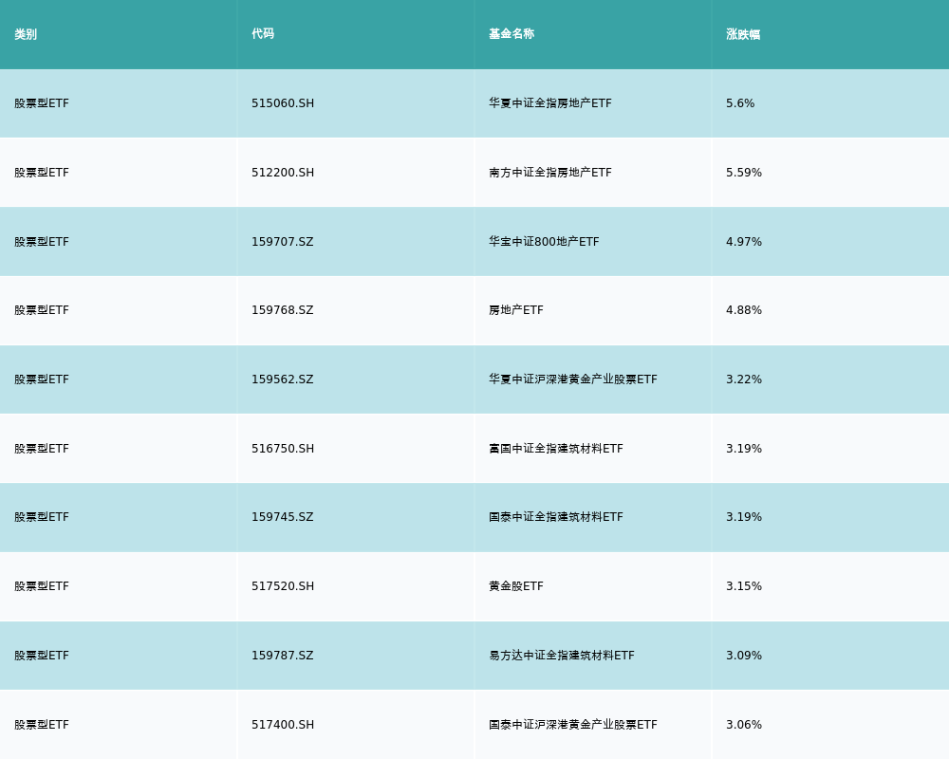
Task: Click the 基金名称 column header
Action: 512,34
